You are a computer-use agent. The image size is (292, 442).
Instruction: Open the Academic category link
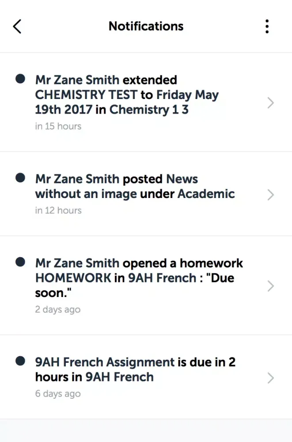(206, 194)
